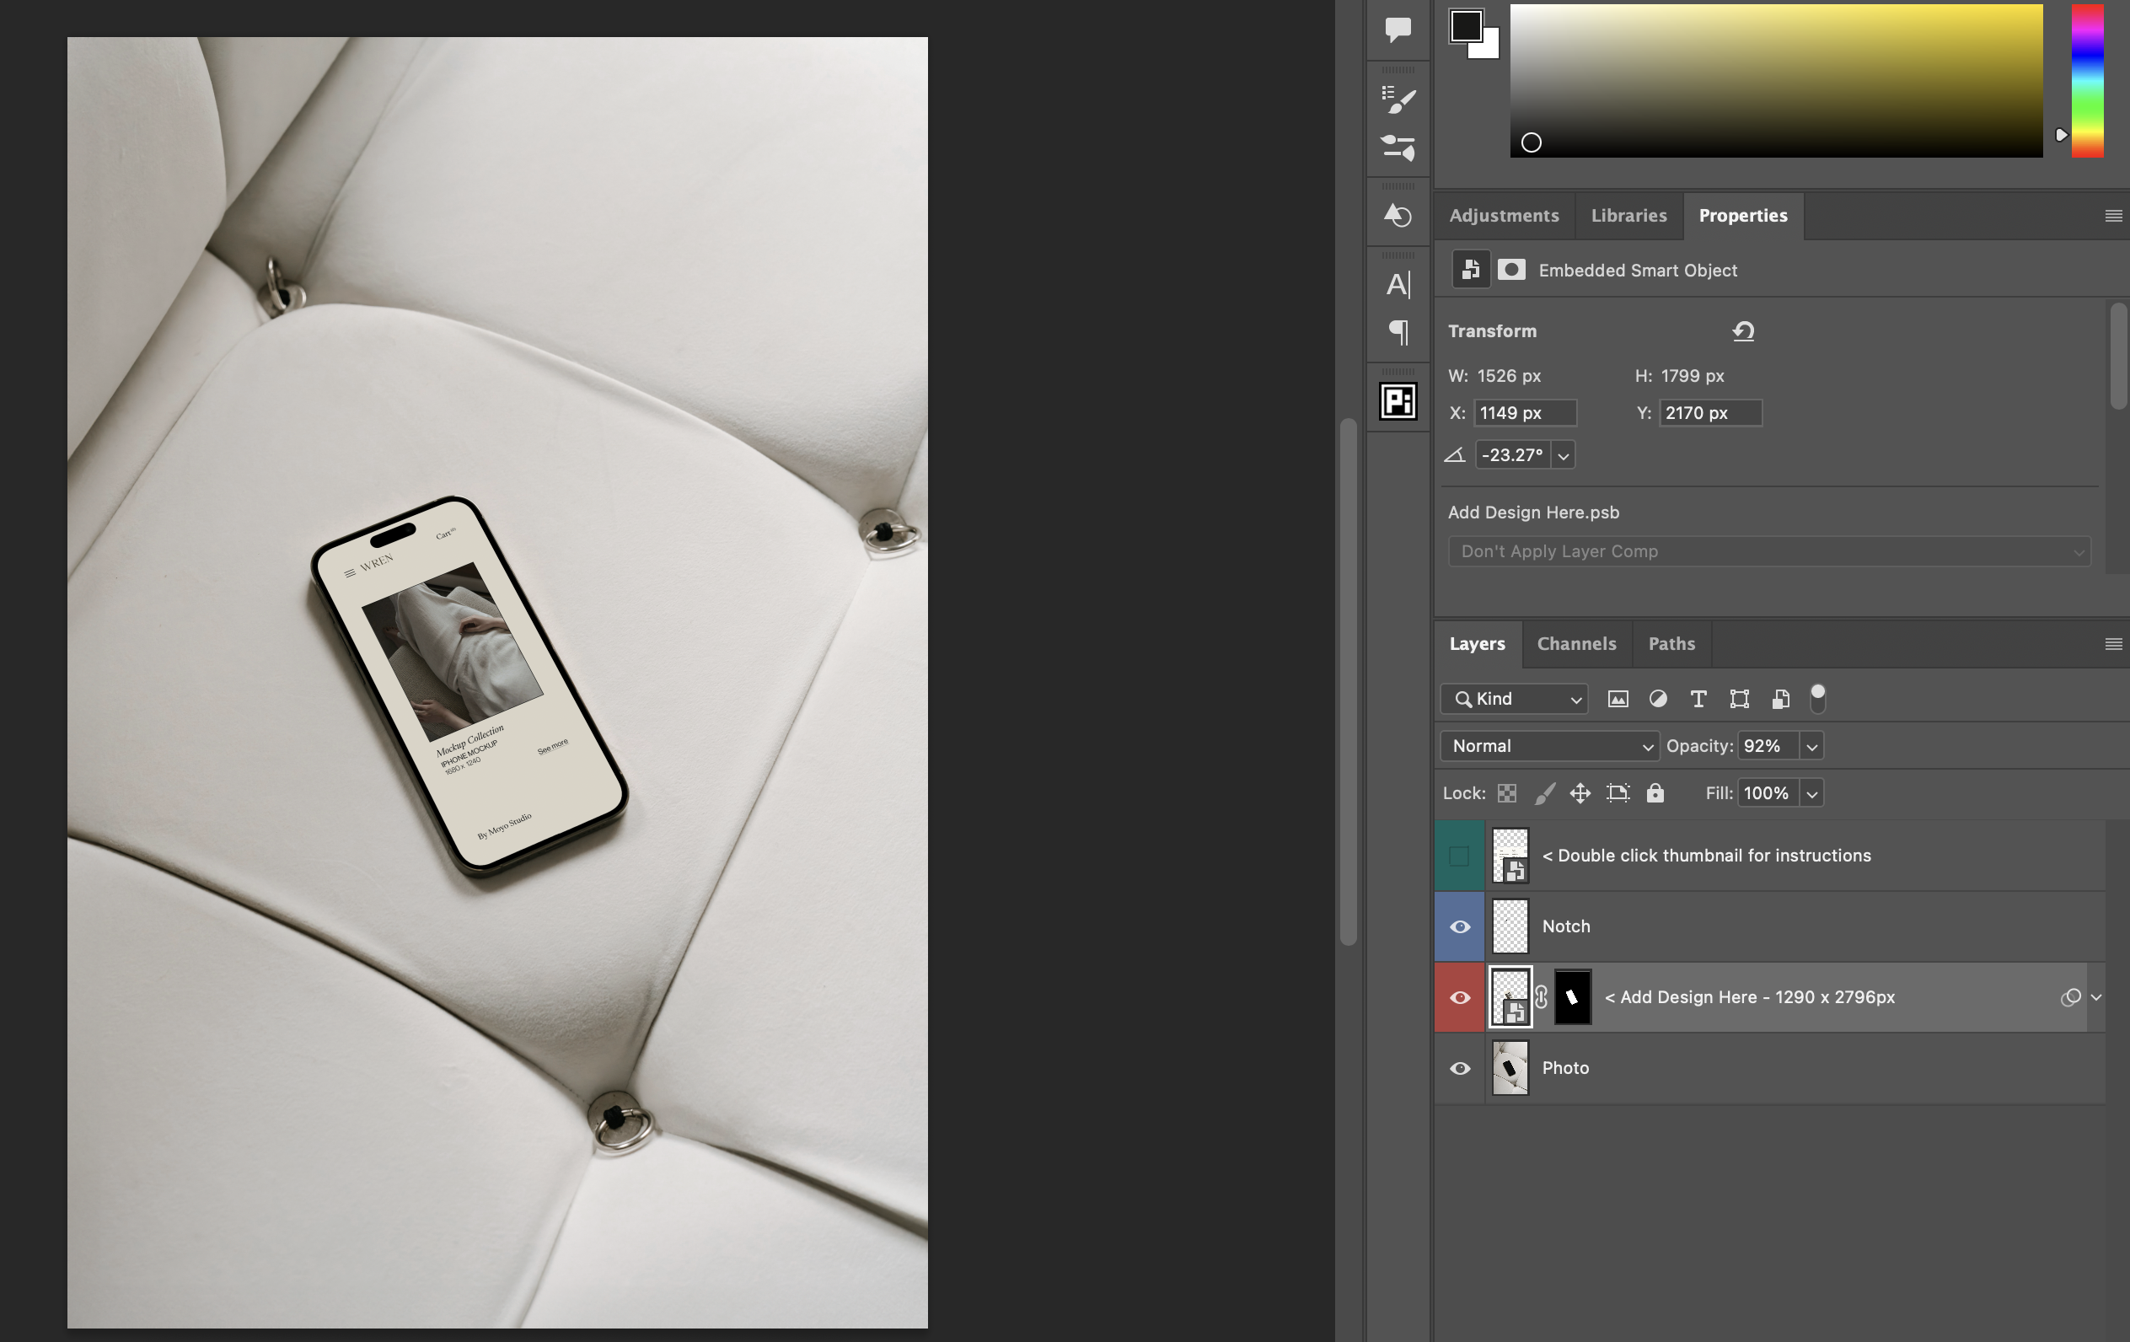Click the lock all attributes padlock
The width and height of the screenshot is (2130, 1342).
1654,792
